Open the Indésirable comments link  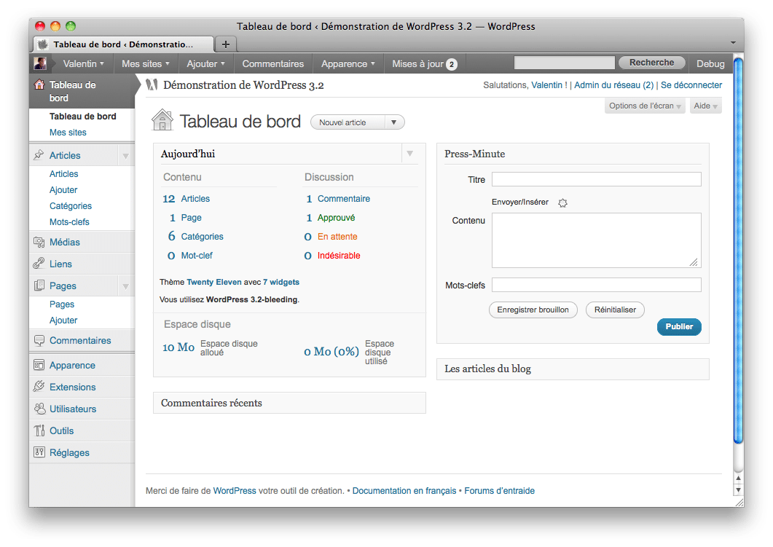tap(339, 255)
